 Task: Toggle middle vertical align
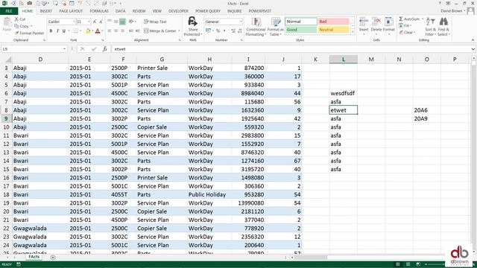click(116, 22)
